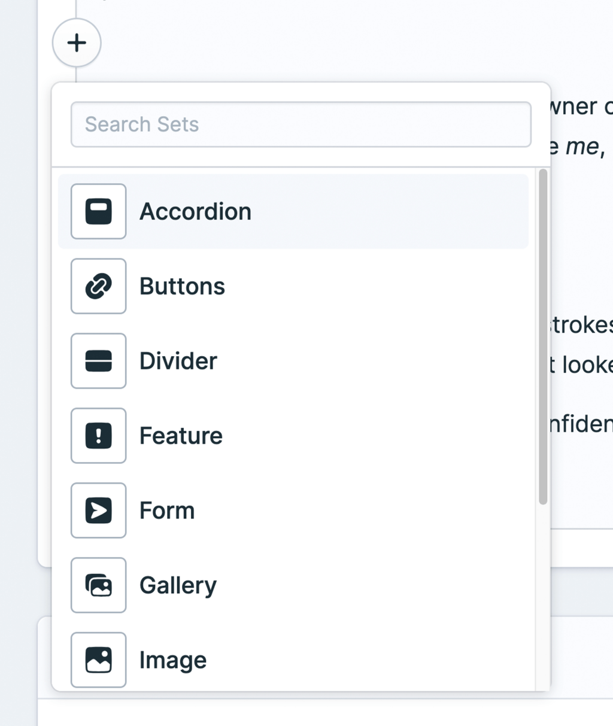Click the Feature exclamation icon
Screen dimensions: 613x726
99,436
